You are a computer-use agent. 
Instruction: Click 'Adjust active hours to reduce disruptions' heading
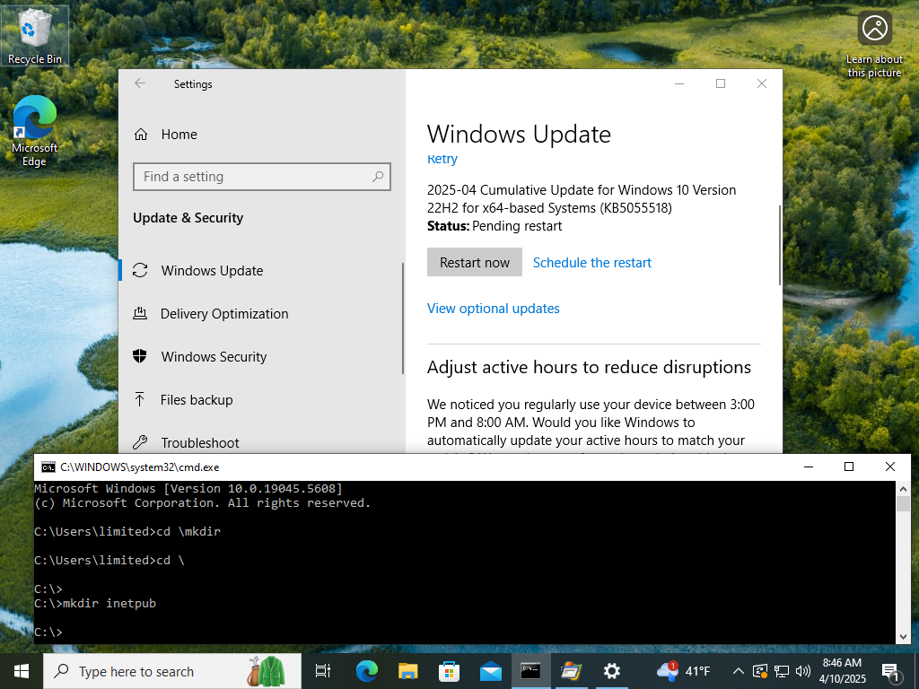(x=589, y=367)
